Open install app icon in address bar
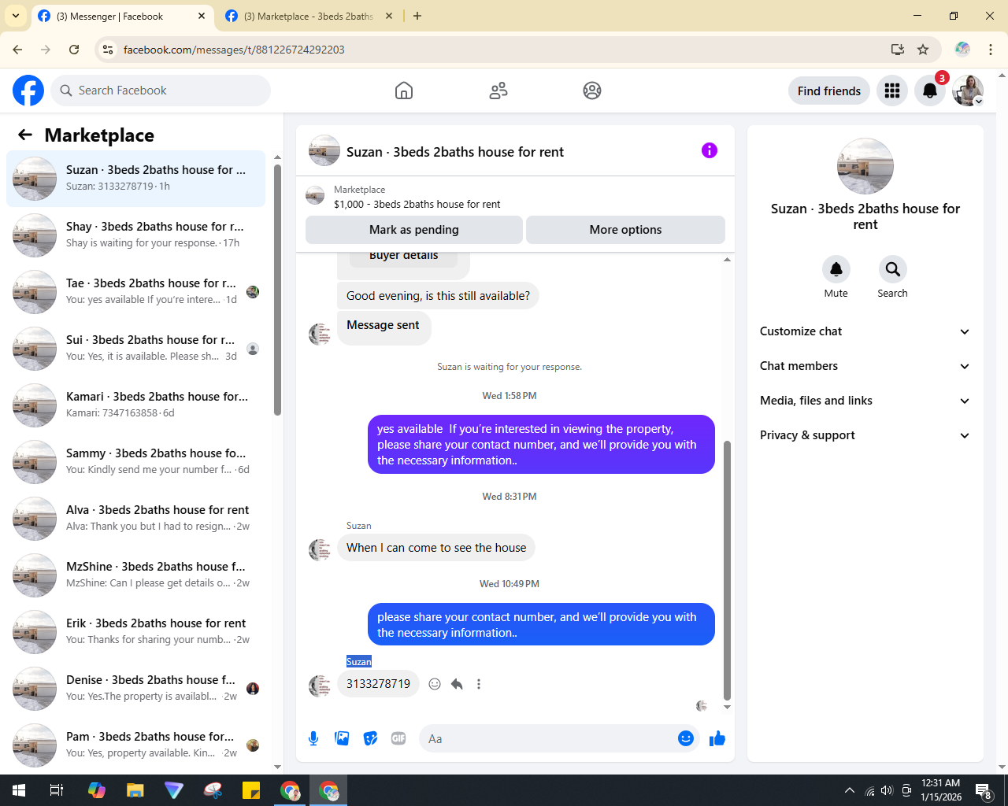The image size is (1008, 806). (x=897, y=50)
